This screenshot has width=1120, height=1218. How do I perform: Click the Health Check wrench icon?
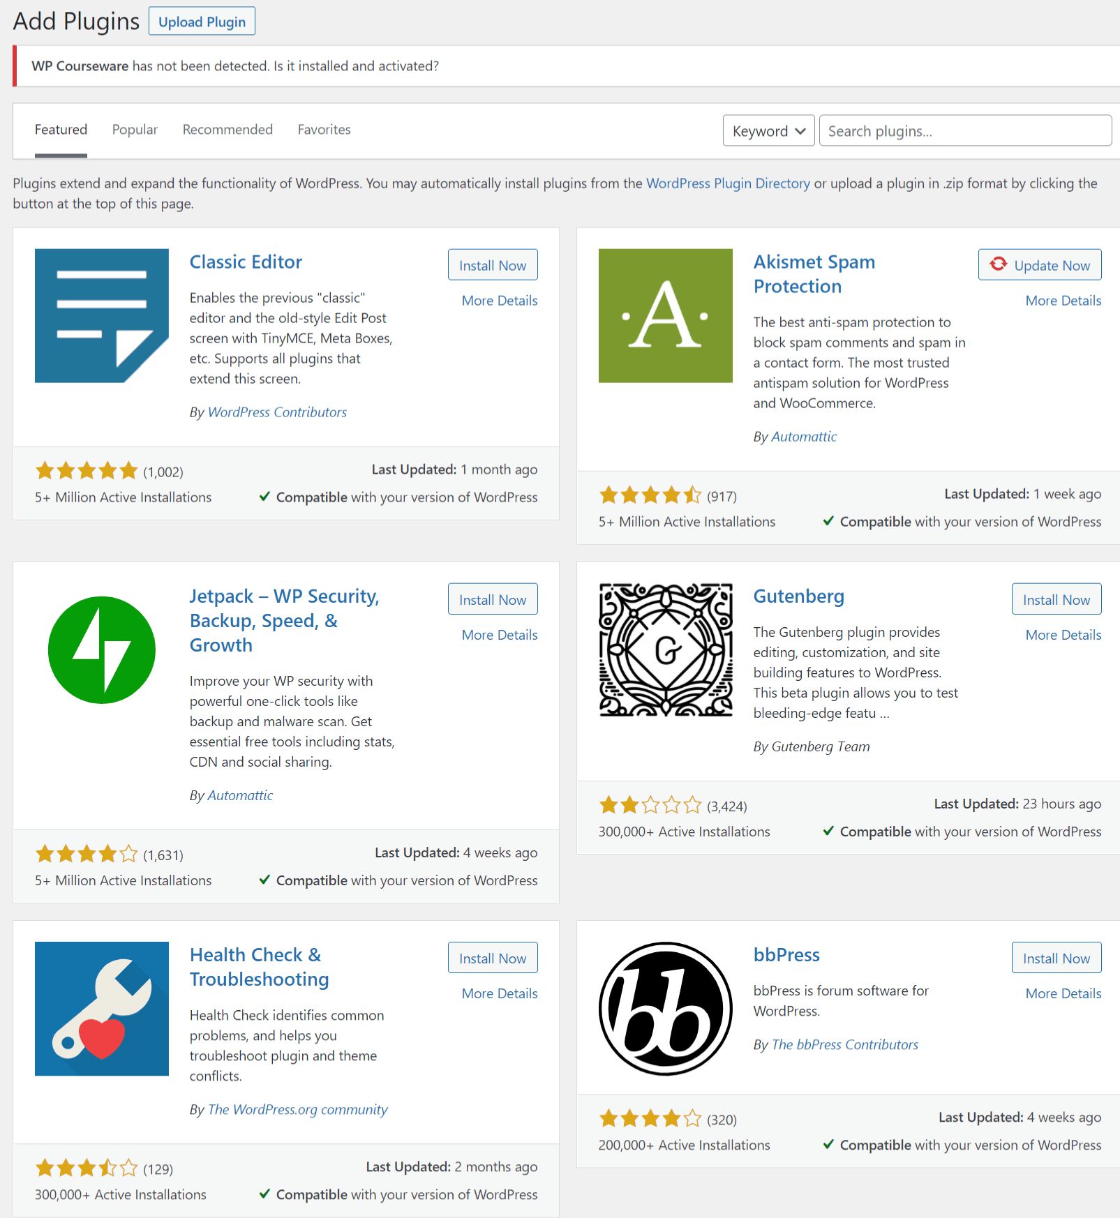tap(101, 1009)
